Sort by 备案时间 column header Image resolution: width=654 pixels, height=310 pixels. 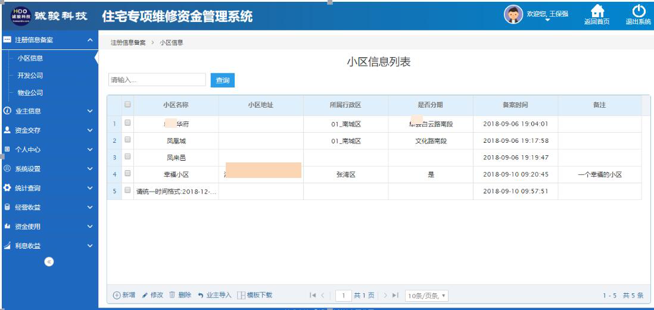coord(515,105)
